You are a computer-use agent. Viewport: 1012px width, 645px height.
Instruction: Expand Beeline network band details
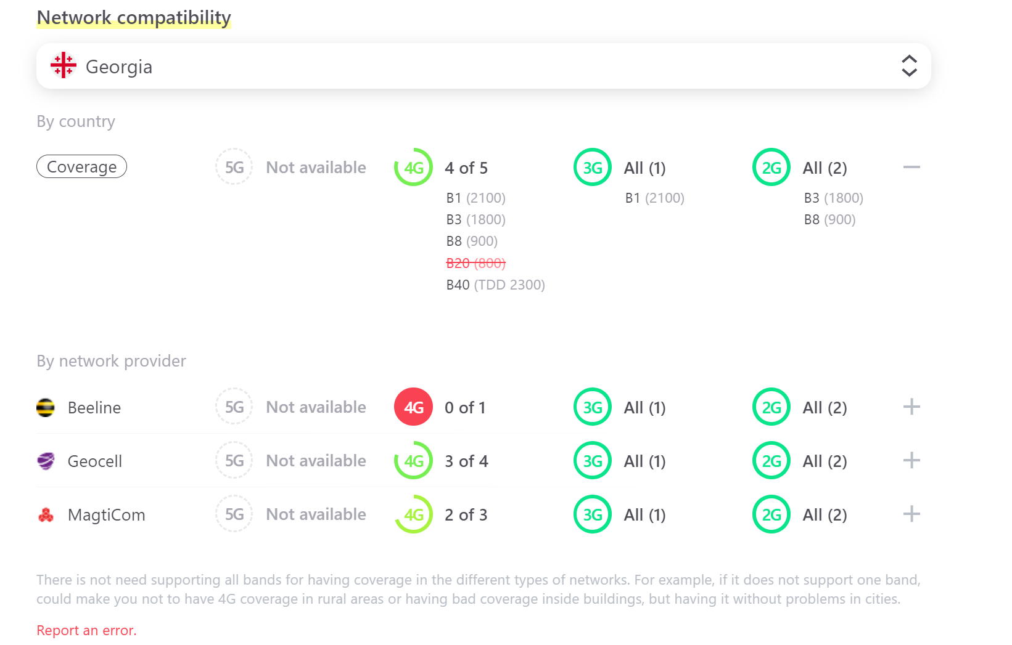(x=911, y=407)
